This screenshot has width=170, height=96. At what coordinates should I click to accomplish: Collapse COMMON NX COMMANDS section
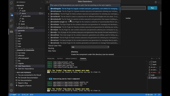coord(15,50)
